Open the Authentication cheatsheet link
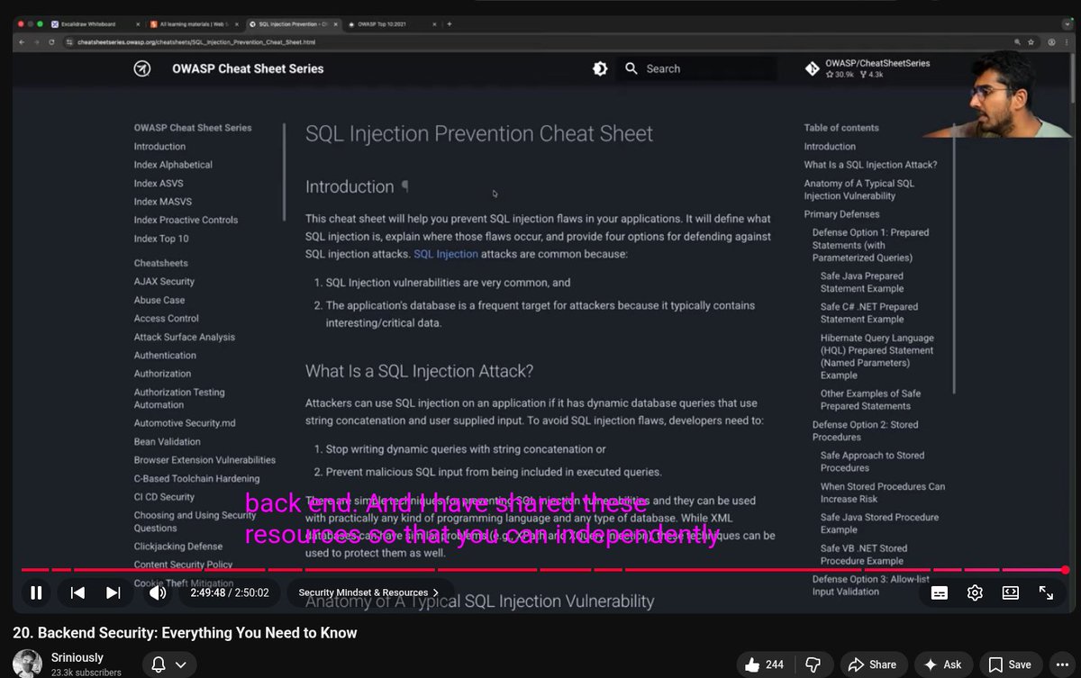Viewport: 1081px width, 678px height. tap(165, 356)
